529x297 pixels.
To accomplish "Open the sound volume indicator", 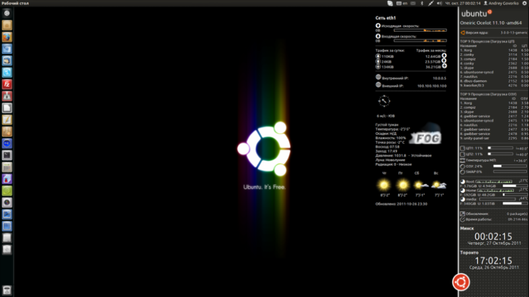I will pyautogui.click(x=439, y=3).
